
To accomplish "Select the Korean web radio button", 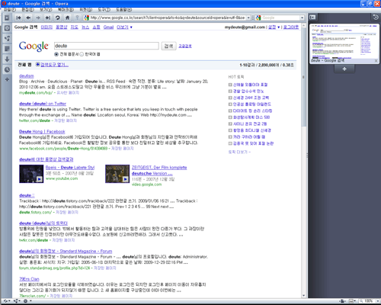I will pyautogui.click(x=82, y=54).
